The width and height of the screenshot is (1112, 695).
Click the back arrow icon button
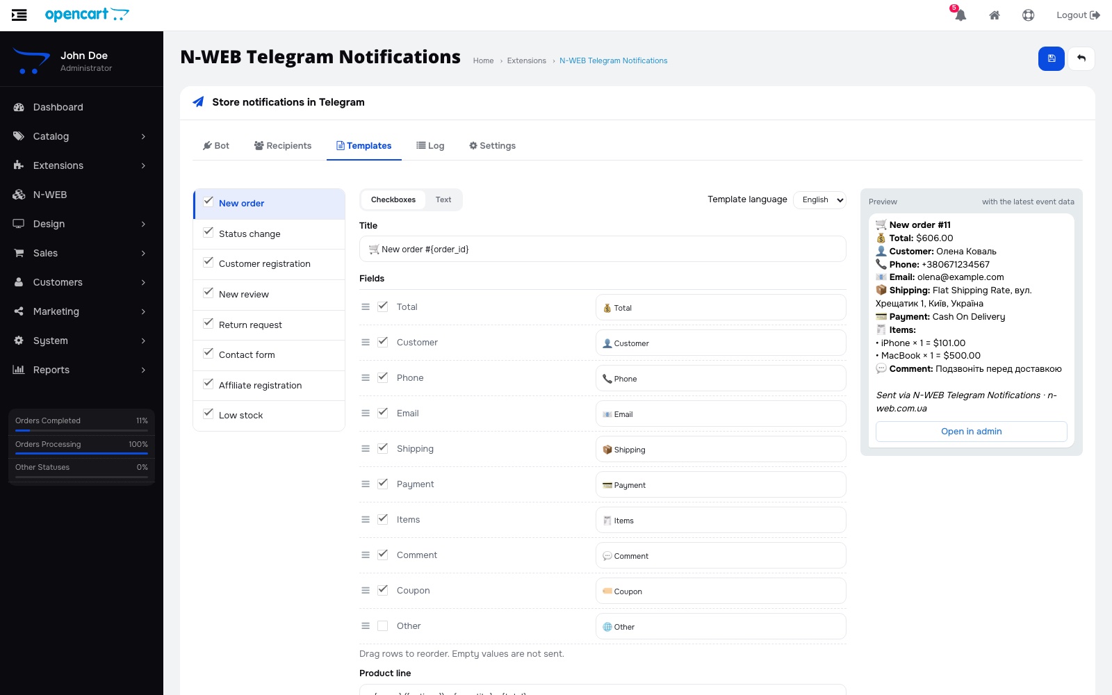[1081, 58]
